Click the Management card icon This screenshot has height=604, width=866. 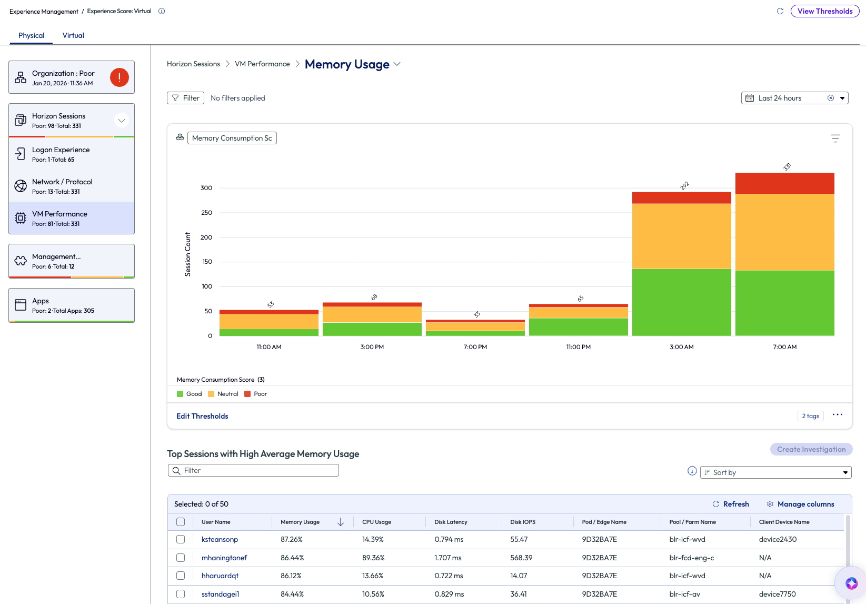(x=21, y=261)
